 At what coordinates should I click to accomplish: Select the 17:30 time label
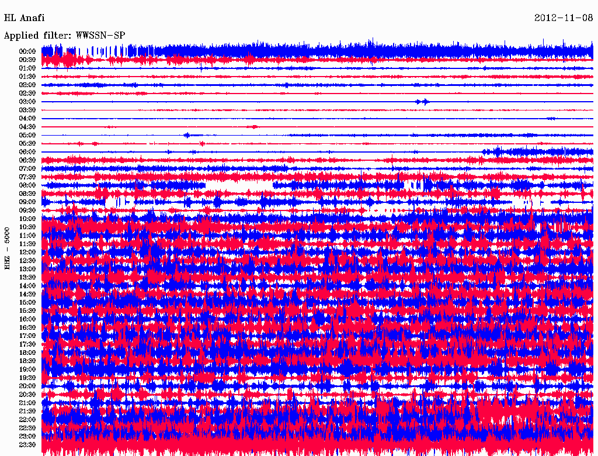click(x=27, y=344)
